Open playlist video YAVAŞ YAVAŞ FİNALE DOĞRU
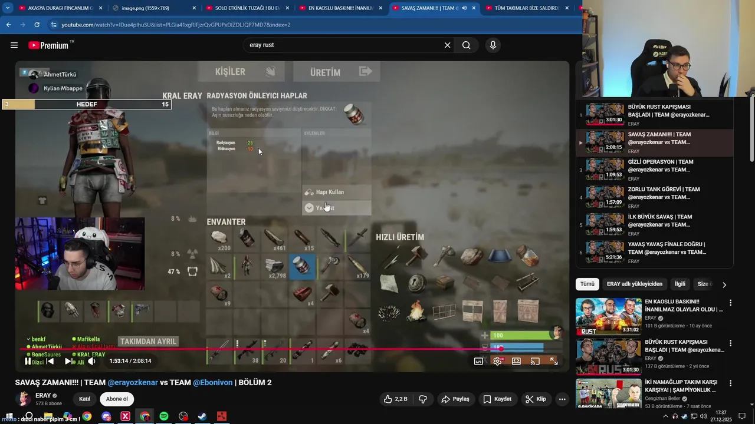Screen dimensions: 755x424 tap(655, 253)
